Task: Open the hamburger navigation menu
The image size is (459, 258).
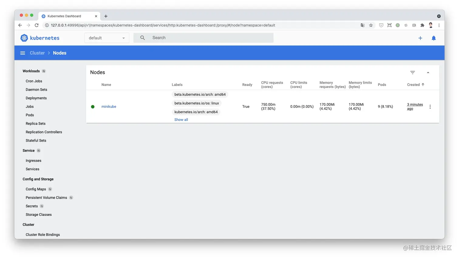Action: click(22, 53)
